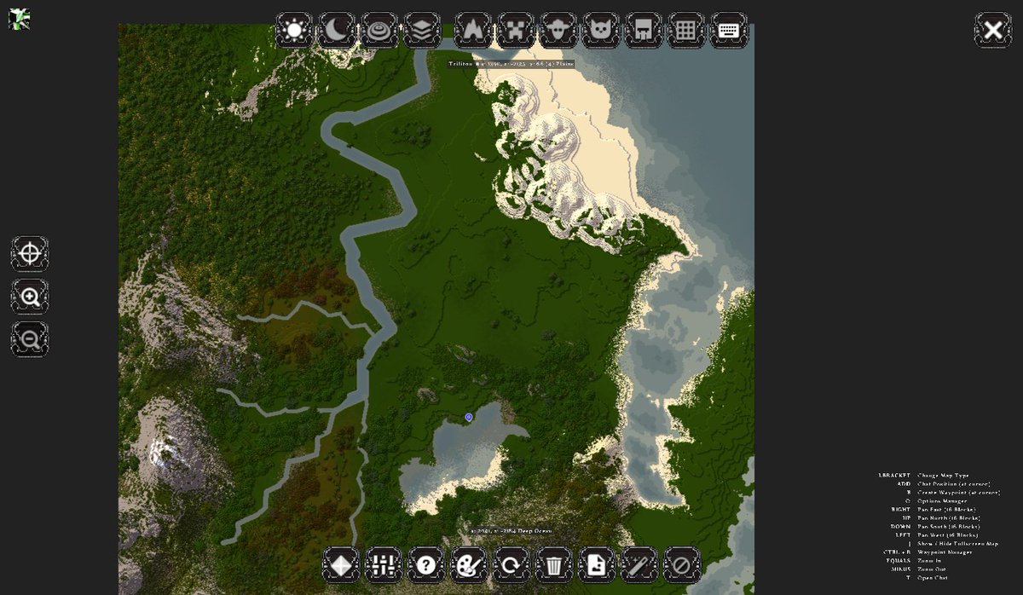Viewport: 1023px width, 595px height.
Task: Center map on player crosshair button
Action: [x=30, y=254]
